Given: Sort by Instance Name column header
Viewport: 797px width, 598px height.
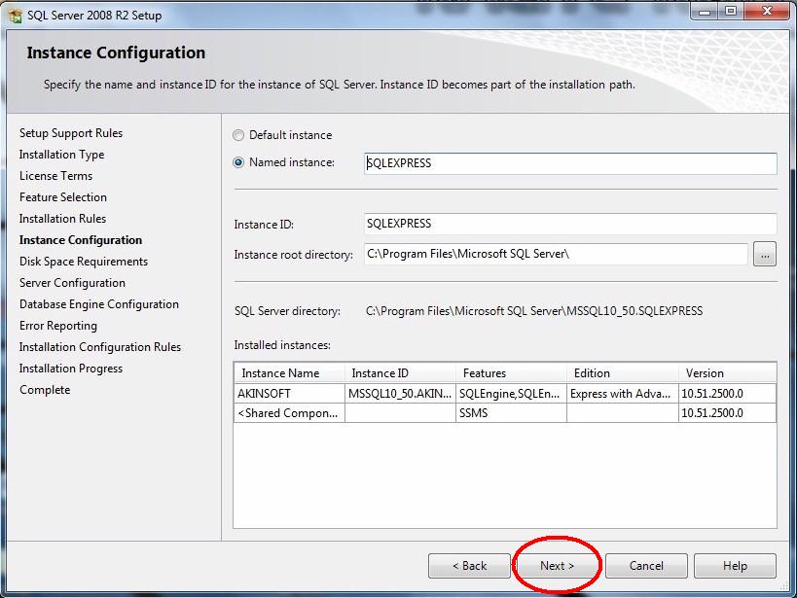Looking at the screenshot, I should pos(289,373).
